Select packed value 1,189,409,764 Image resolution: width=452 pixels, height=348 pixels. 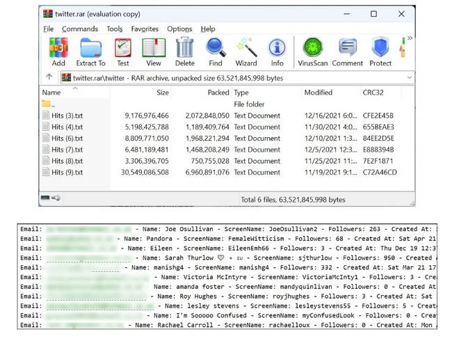tap(207, 127)
